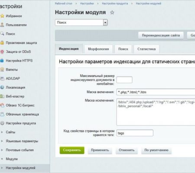Open the module selector dropdown arrow
195x173 pixels.
point(105,22)
